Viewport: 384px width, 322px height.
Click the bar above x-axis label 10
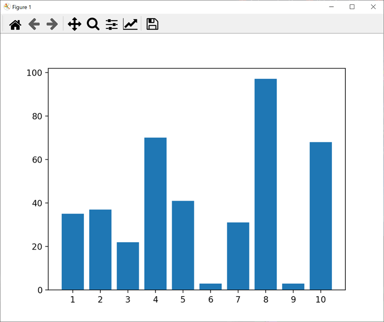[x=321, y=216]
